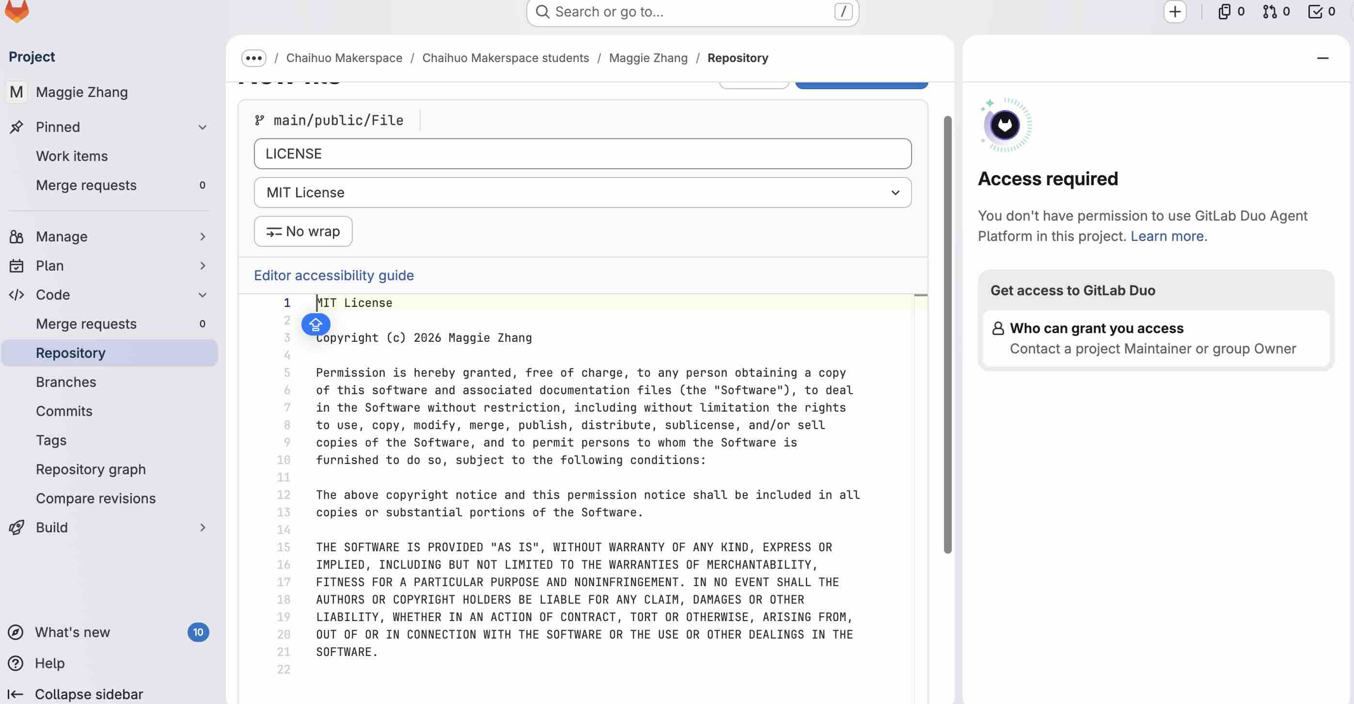The image size is (1354, 704).
Task: Click the Plan calendar icon
Action: coord(16,266)
